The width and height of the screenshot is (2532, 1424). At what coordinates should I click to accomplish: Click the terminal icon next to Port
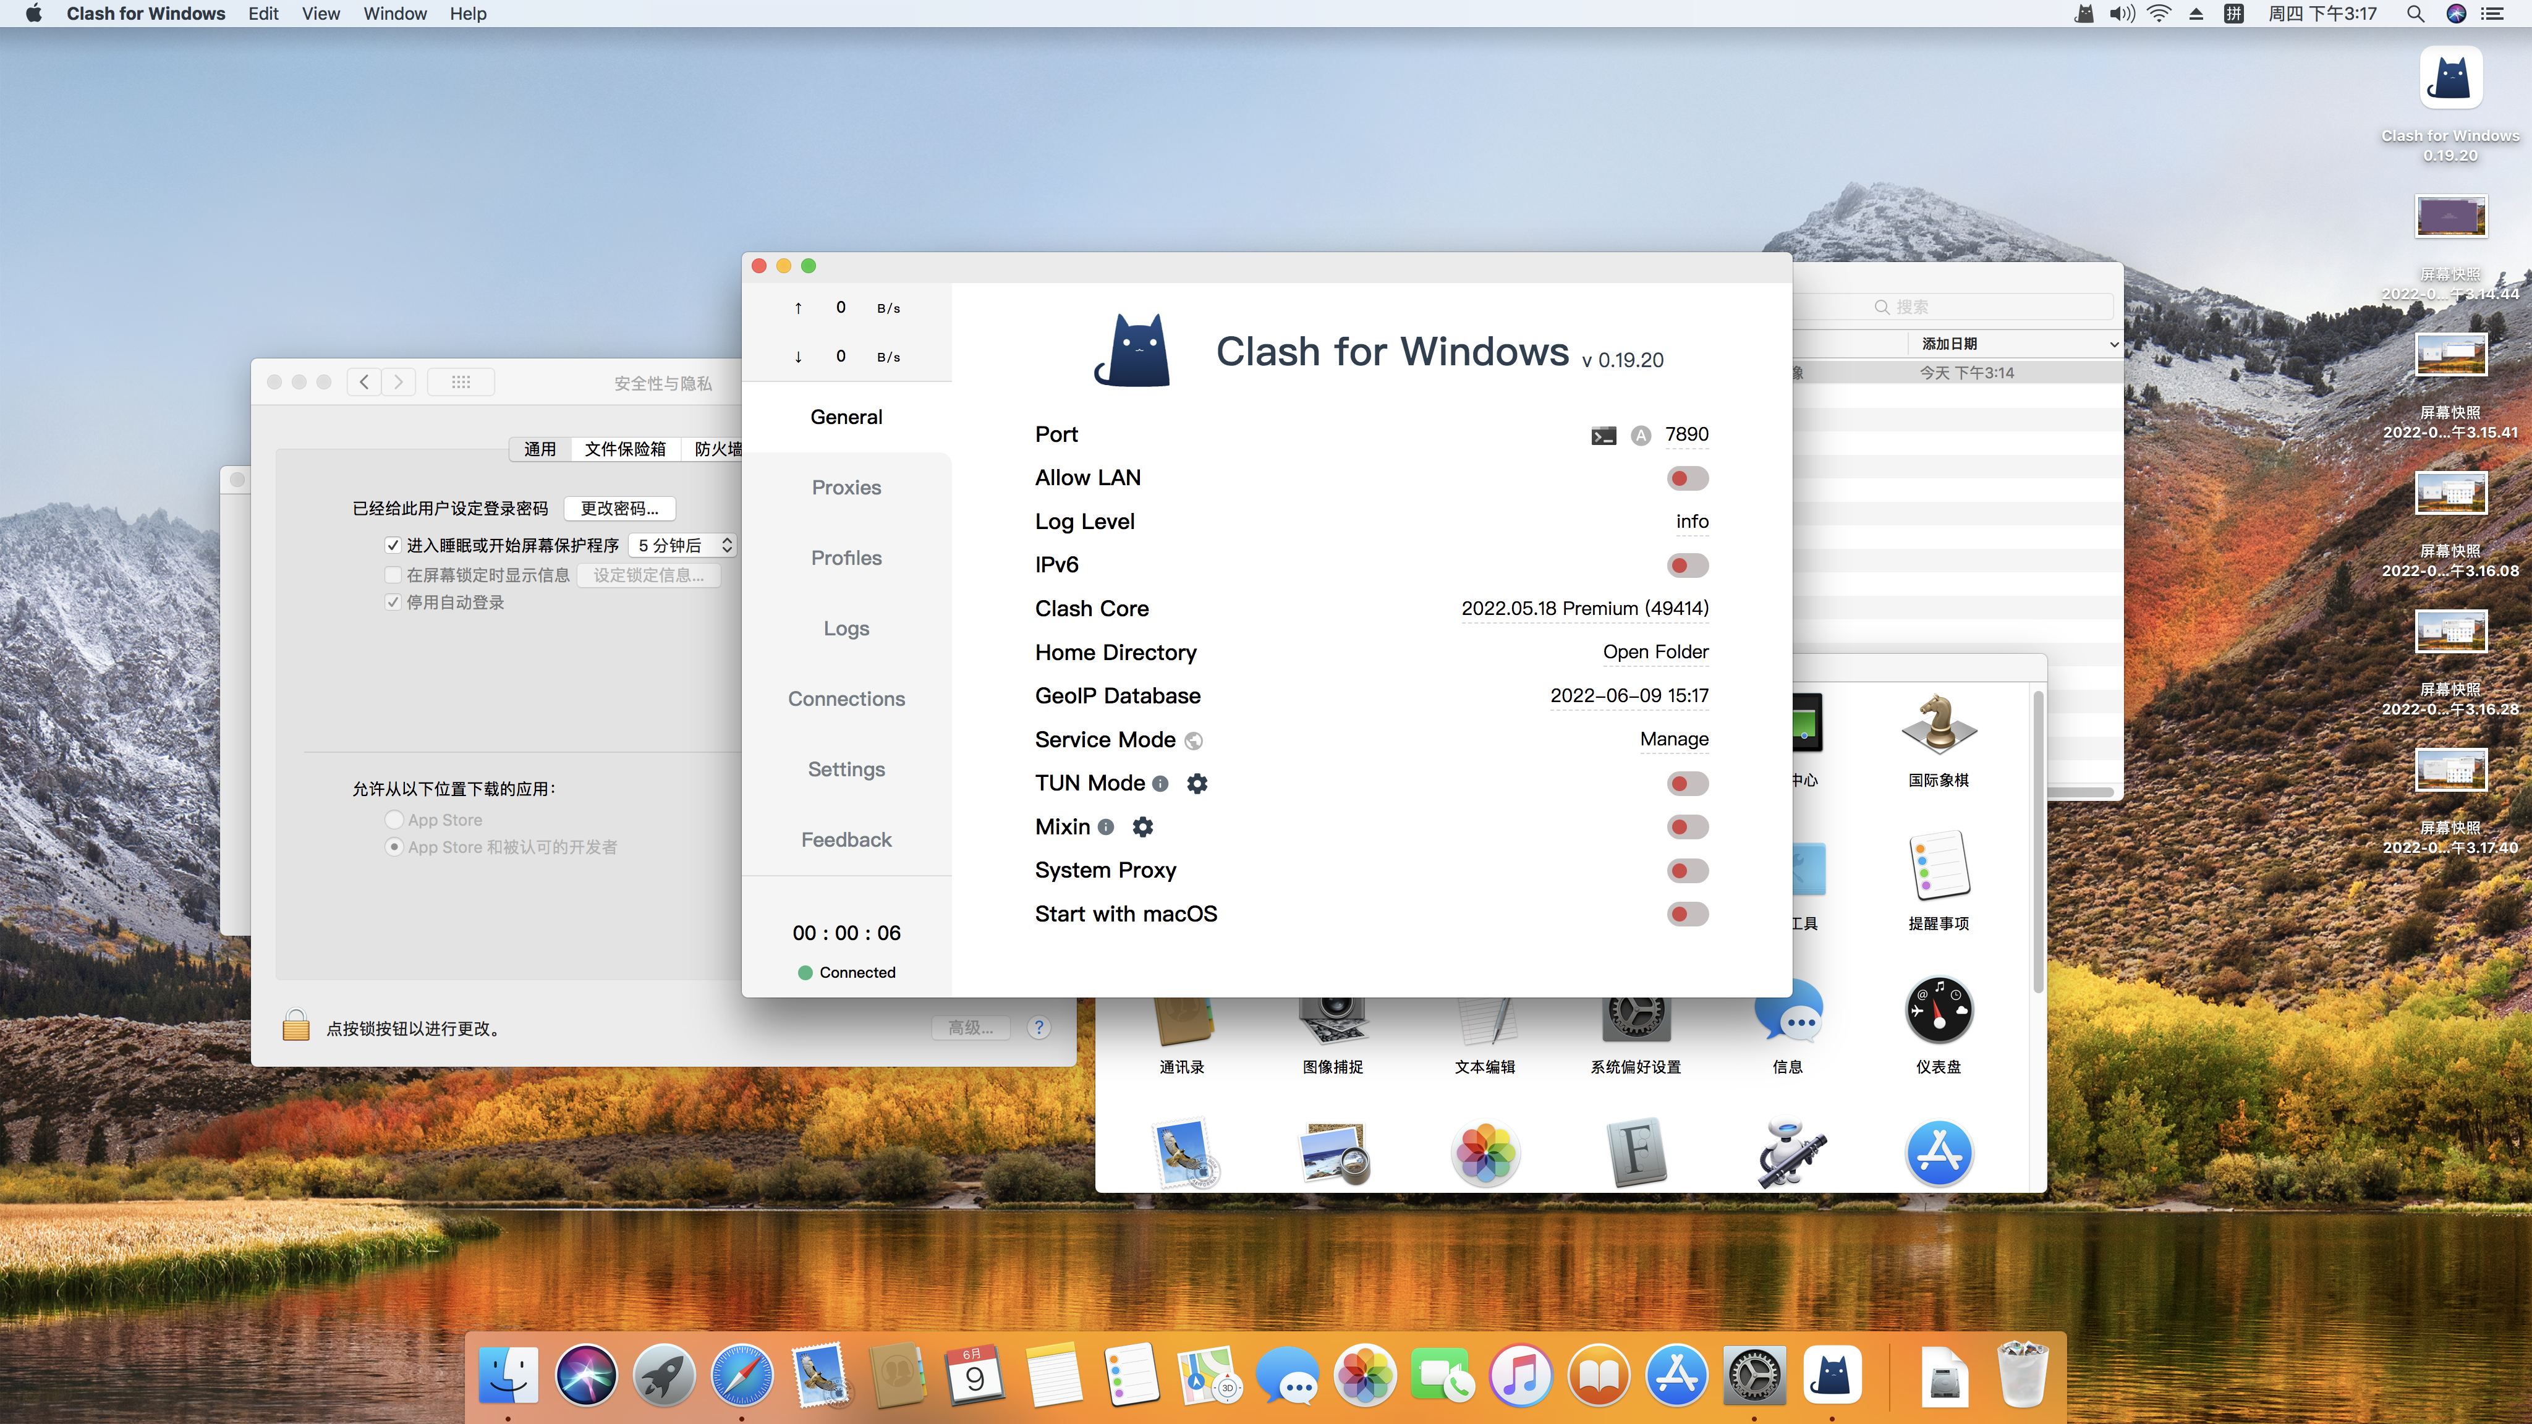tap(1603, 435)
